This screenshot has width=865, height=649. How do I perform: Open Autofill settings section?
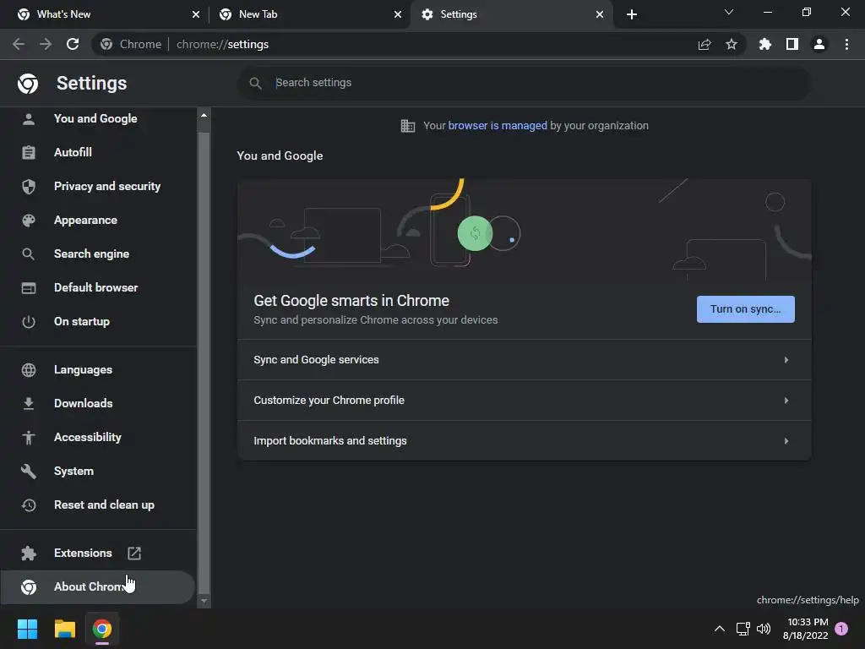[98, 152]
